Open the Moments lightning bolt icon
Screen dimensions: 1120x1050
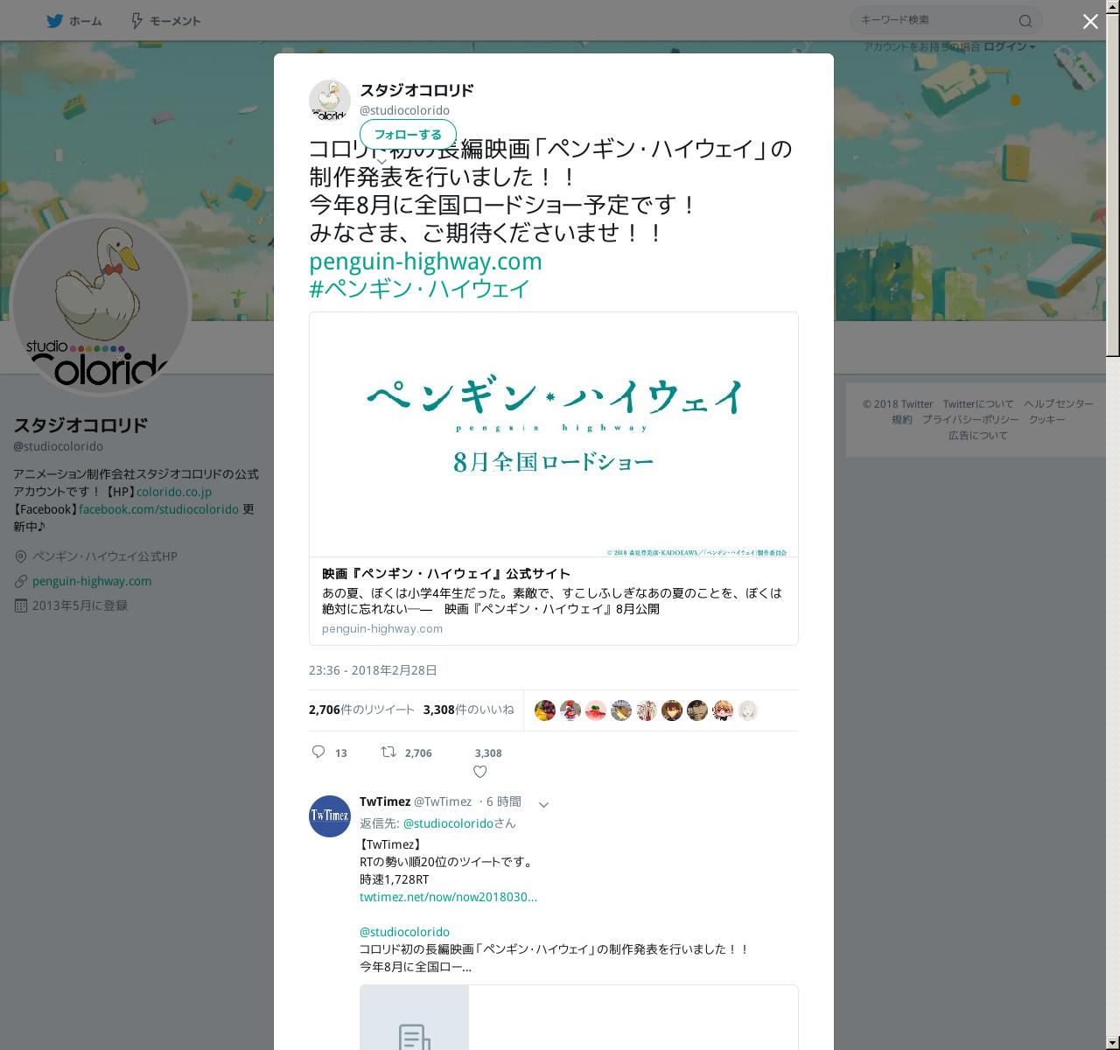coord(136,20)
